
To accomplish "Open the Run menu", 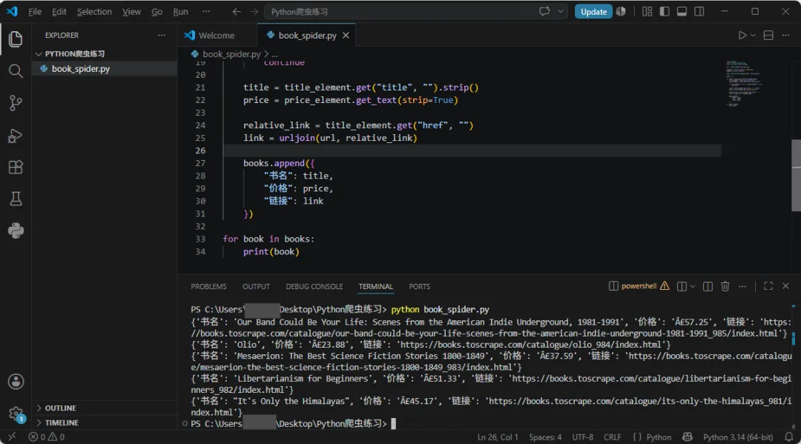I will [180, 11].
